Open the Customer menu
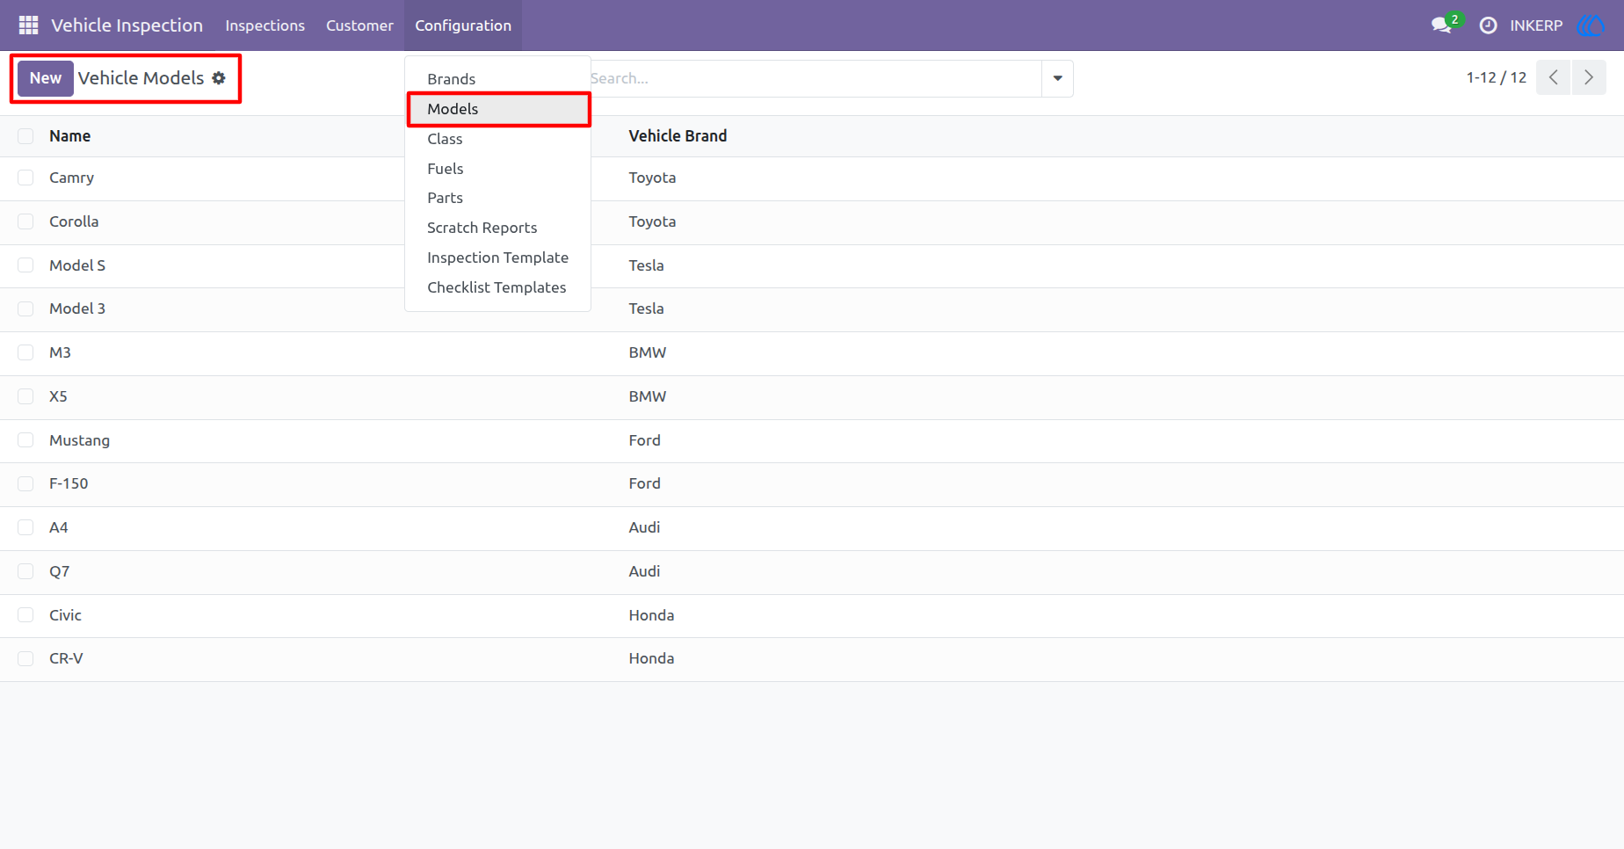This screenshot has height=849, width=1624. [x=359, y=25]
